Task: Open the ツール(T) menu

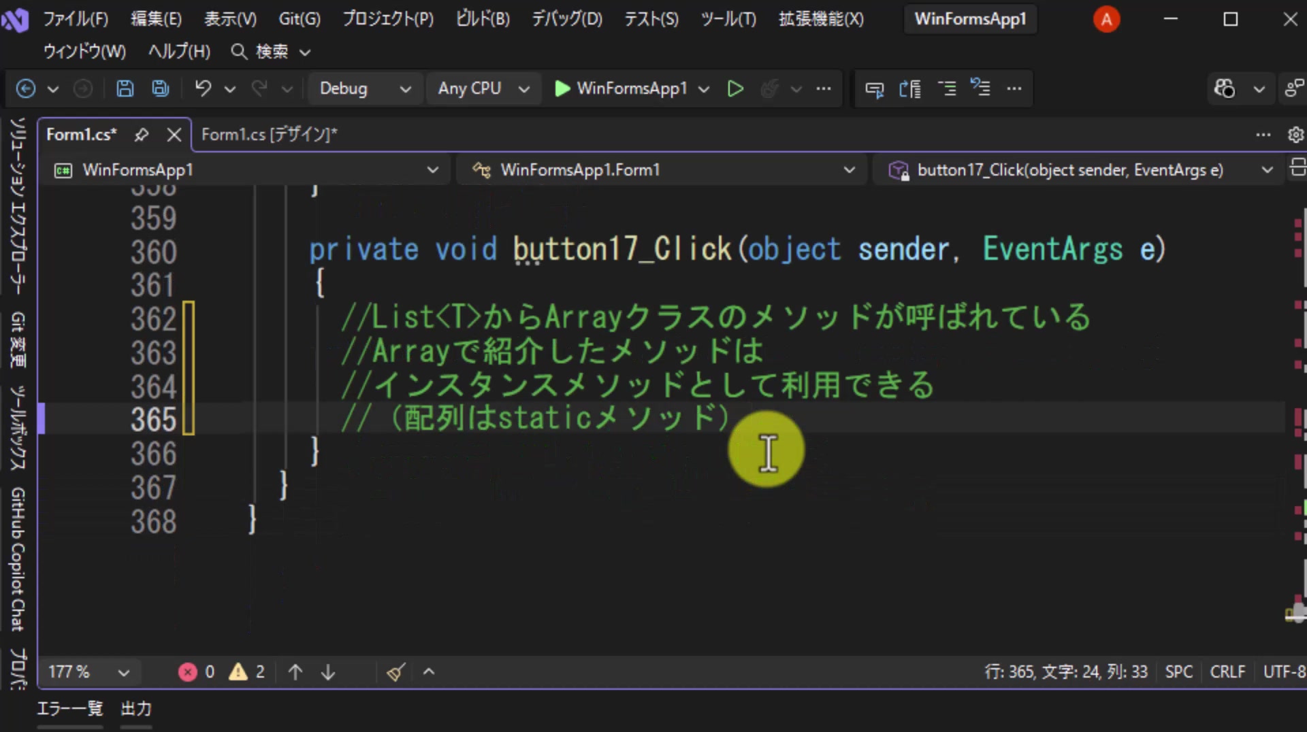Action: coord(728,19)
